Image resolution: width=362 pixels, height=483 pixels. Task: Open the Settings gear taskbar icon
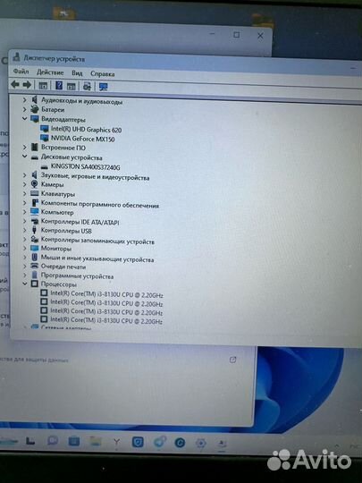201,444
